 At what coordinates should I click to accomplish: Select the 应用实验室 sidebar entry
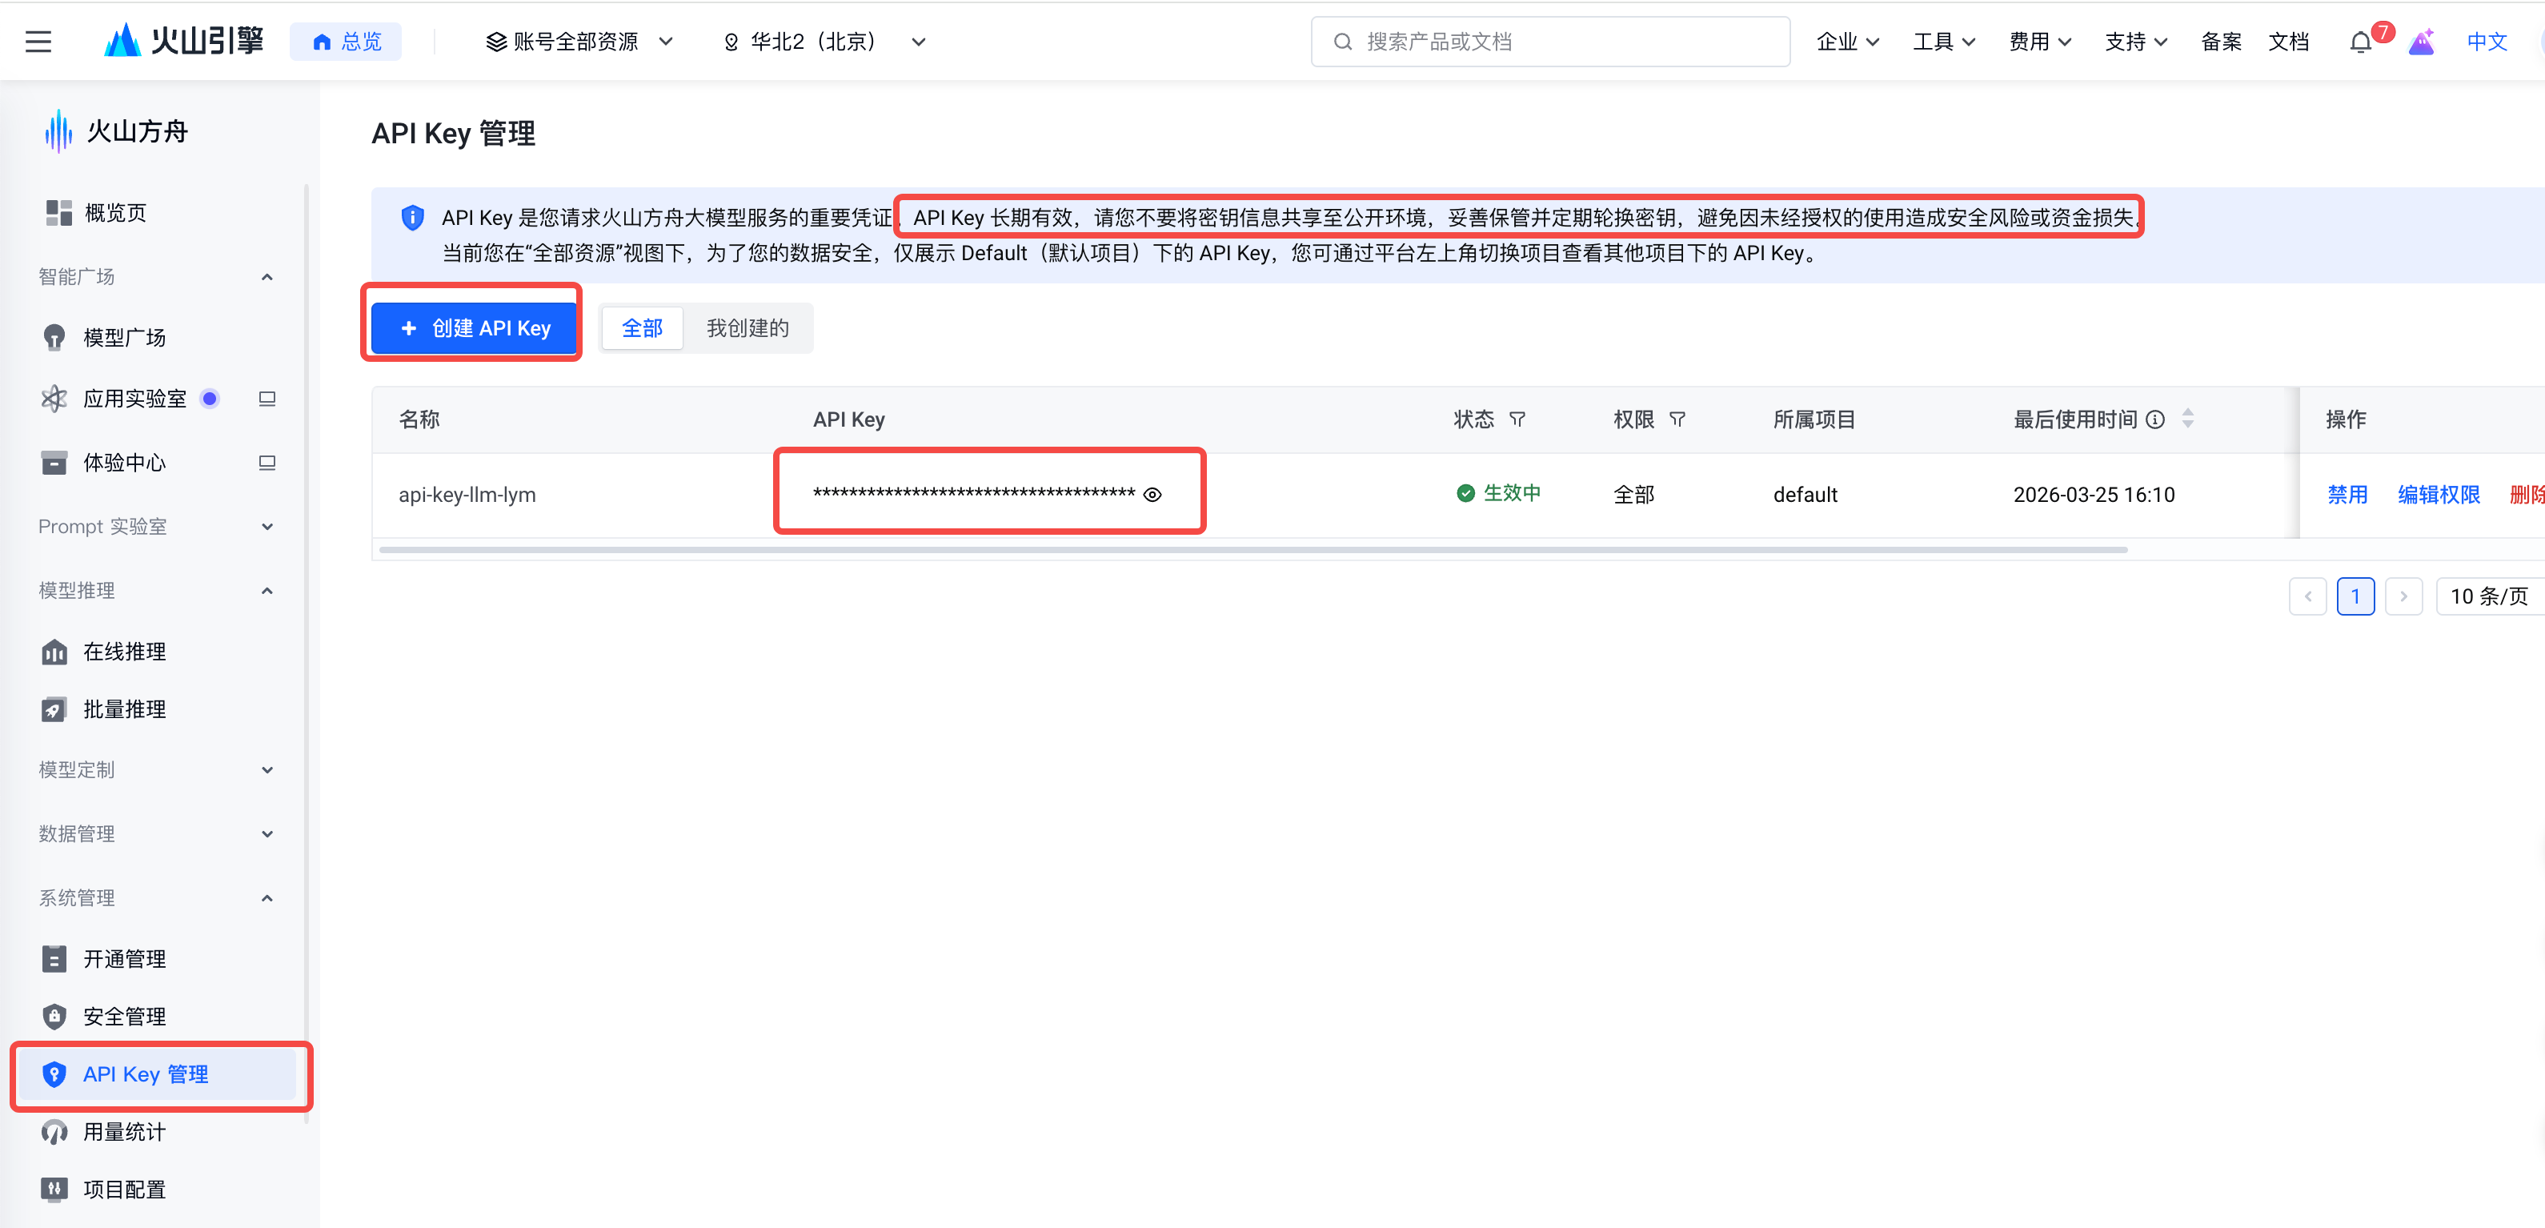click(134, 398)
